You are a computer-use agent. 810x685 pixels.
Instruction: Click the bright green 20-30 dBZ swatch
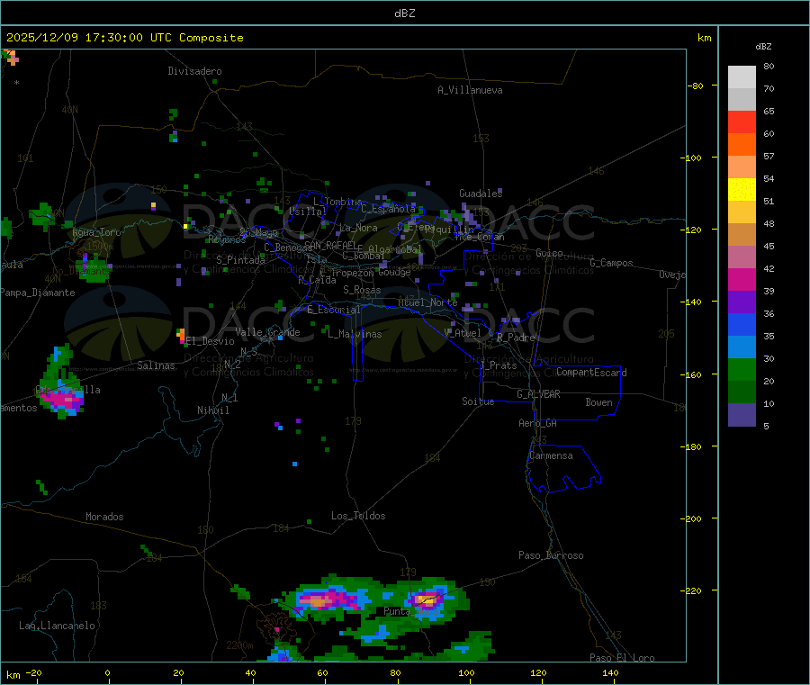coord(742,369)
